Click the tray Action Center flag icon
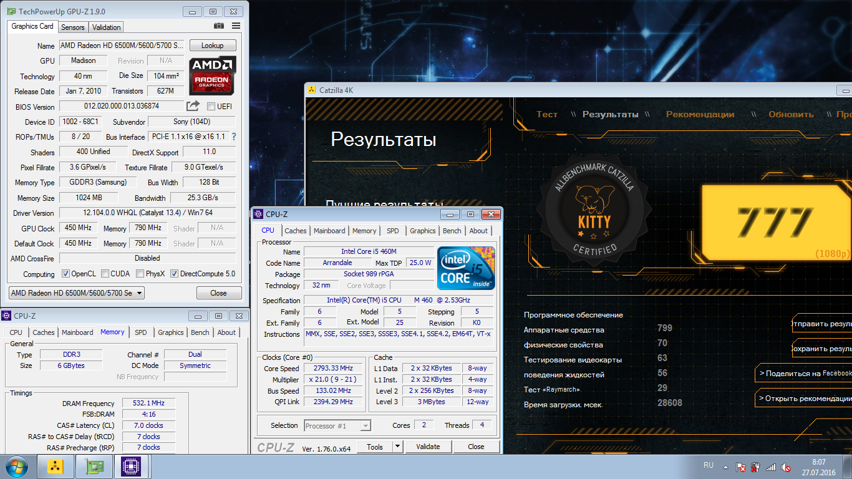The image size is (852, 479). 741,467
